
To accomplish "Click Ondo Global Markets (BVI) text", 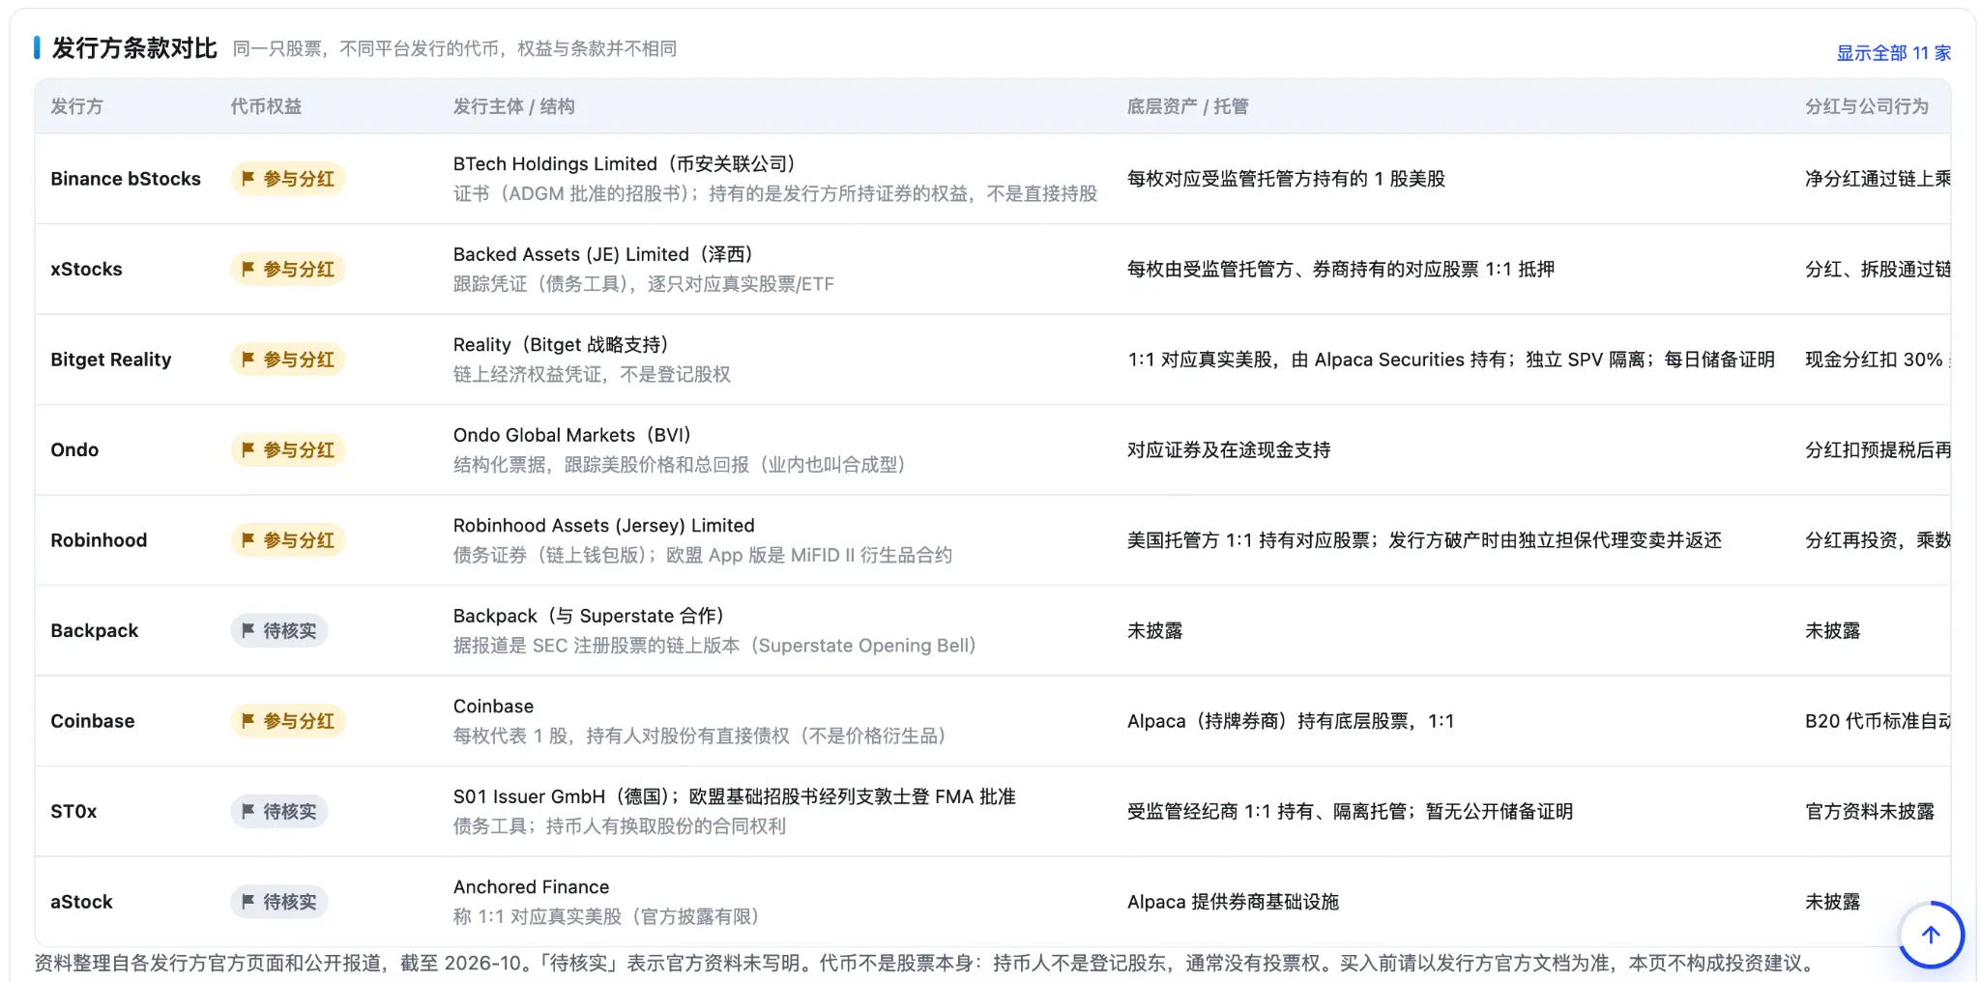I will 571,435.
